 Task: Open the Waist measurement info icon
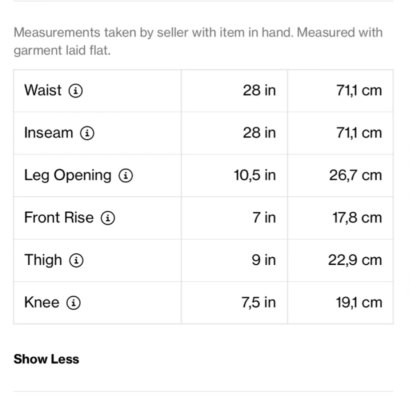click(76, 91)
